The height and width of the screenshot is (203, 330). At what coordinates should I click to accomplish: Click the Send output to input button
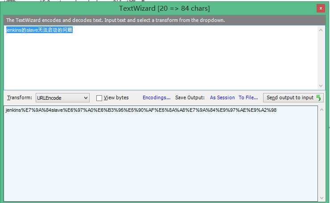[293, 98]
